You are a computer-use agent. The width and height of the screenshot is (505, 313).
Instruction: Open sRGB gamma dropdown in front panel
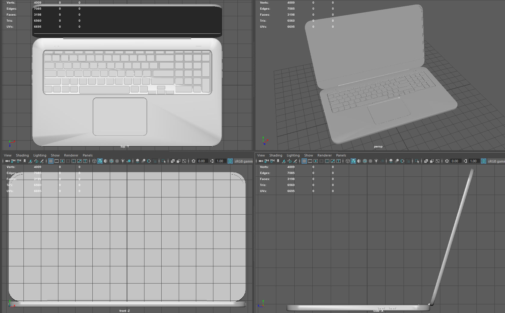[243, 161]
